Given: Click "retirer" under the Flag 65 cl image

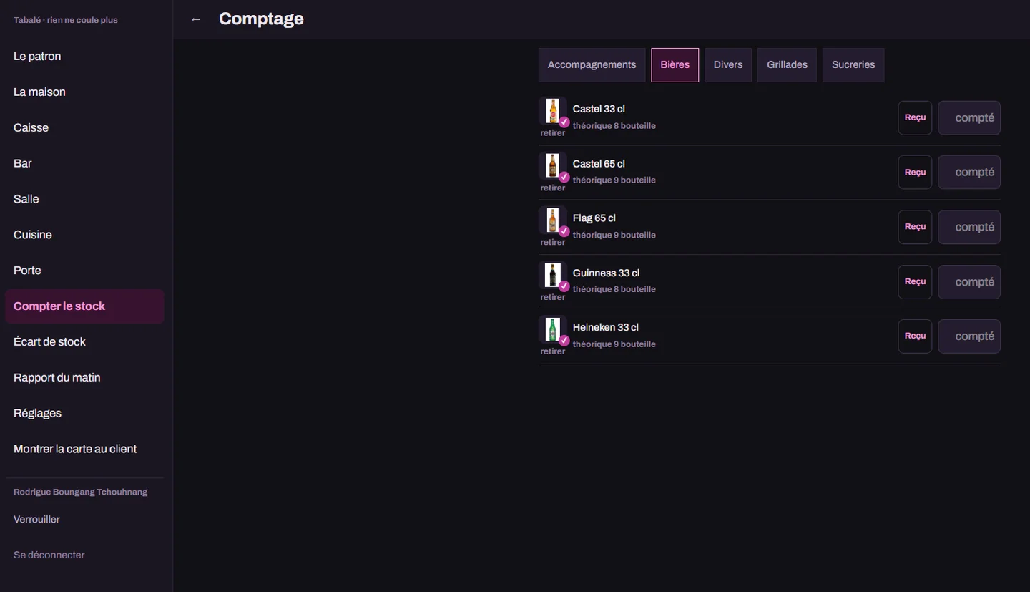Looking at the screenshot, I should [x=553, y=242].
